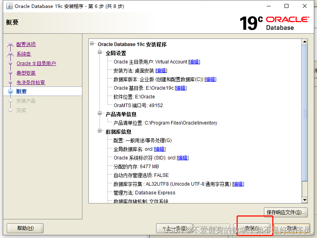Select the 配置: 一般用途/事务处理(G) row
Viewport: 317px width, 238px height.
143,140
